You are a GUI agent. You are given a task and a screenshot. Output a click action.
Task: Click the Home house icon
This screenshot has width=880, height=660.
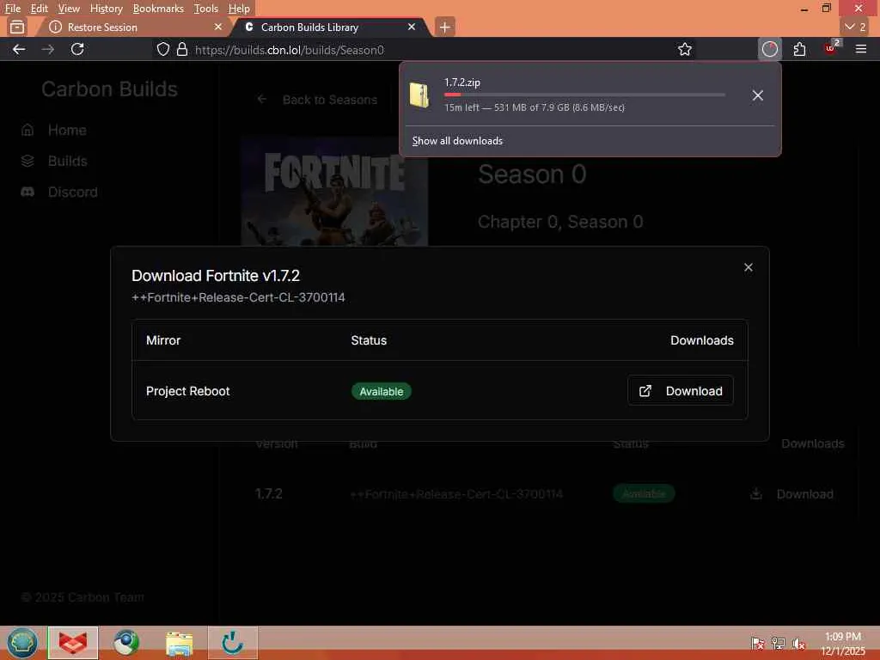[x=27, y=131]
